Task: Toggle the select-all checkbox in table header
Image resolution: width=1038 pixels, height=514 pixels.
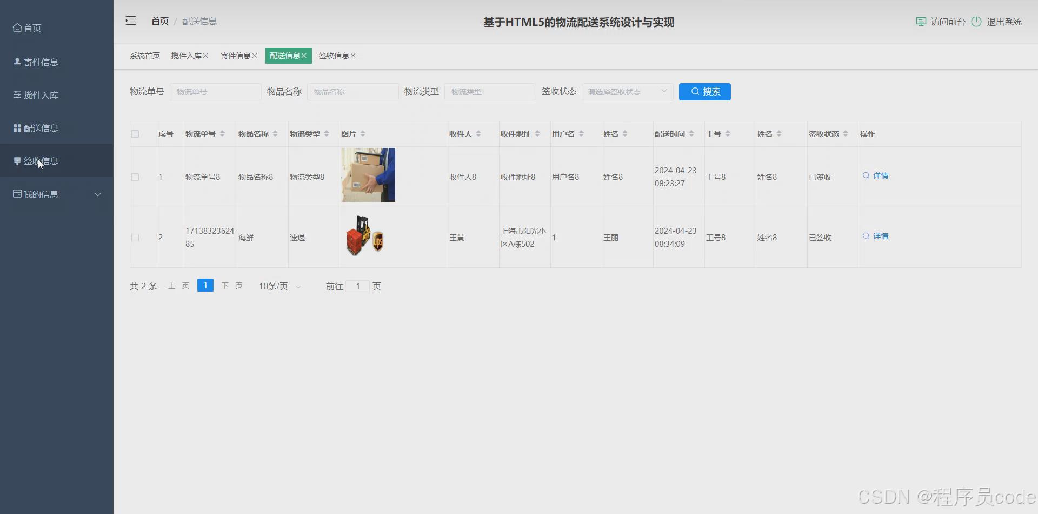Action: [x=135, y=133]
